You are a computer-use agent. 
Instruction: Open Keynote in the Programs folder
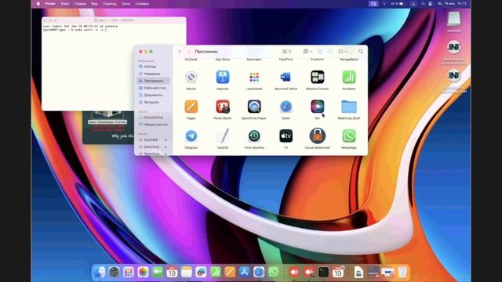(223, 78)
